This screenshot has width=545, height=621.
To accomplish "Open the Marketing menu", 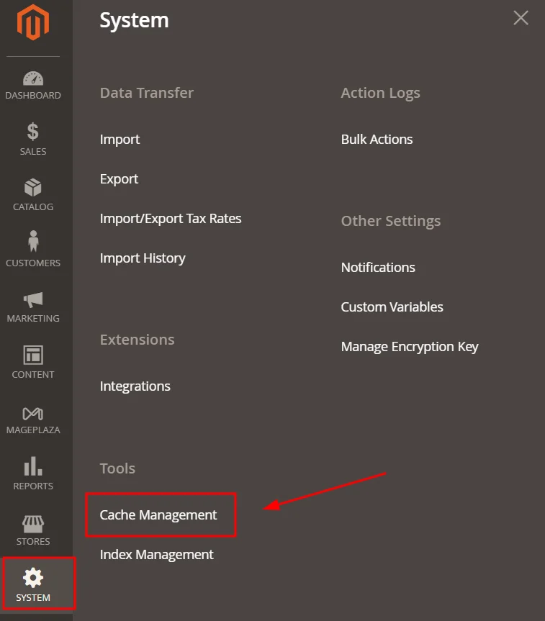I will click(32, 305).
